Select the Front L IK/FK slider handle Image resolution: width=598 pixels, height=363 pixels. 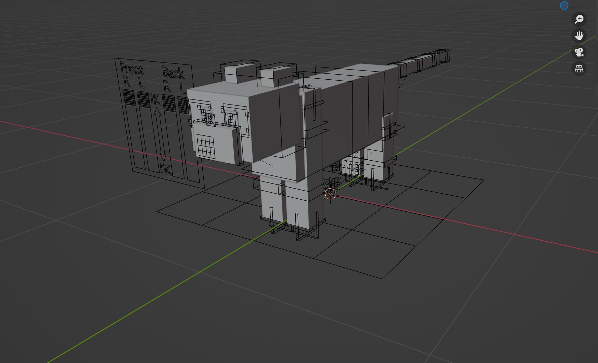click(144, 99)
